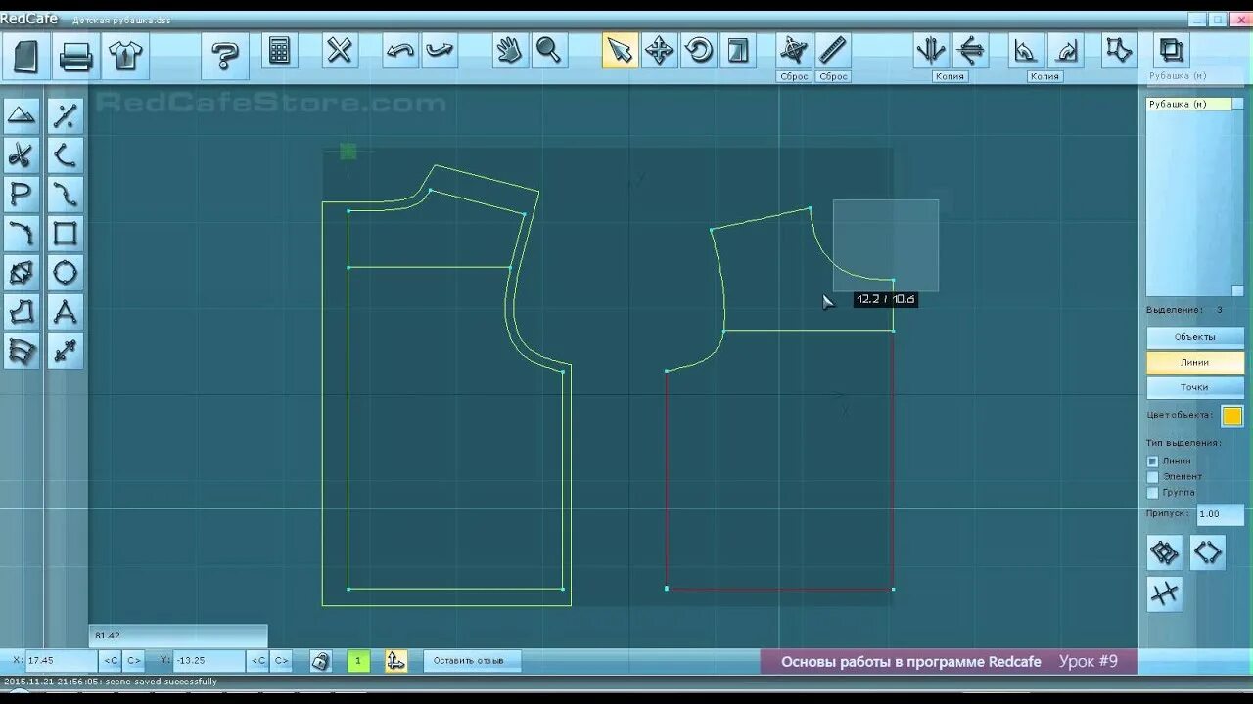Switch selection mode to Объекты
Image resolution: width=1253 pixels, height=704 pixels.
point(1195,337)
